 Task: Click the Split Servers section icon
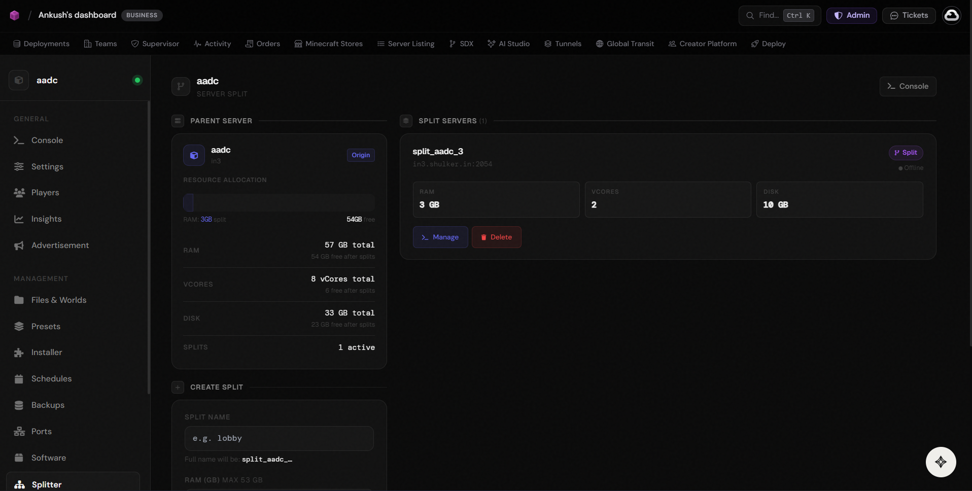[x=406, y=121]
